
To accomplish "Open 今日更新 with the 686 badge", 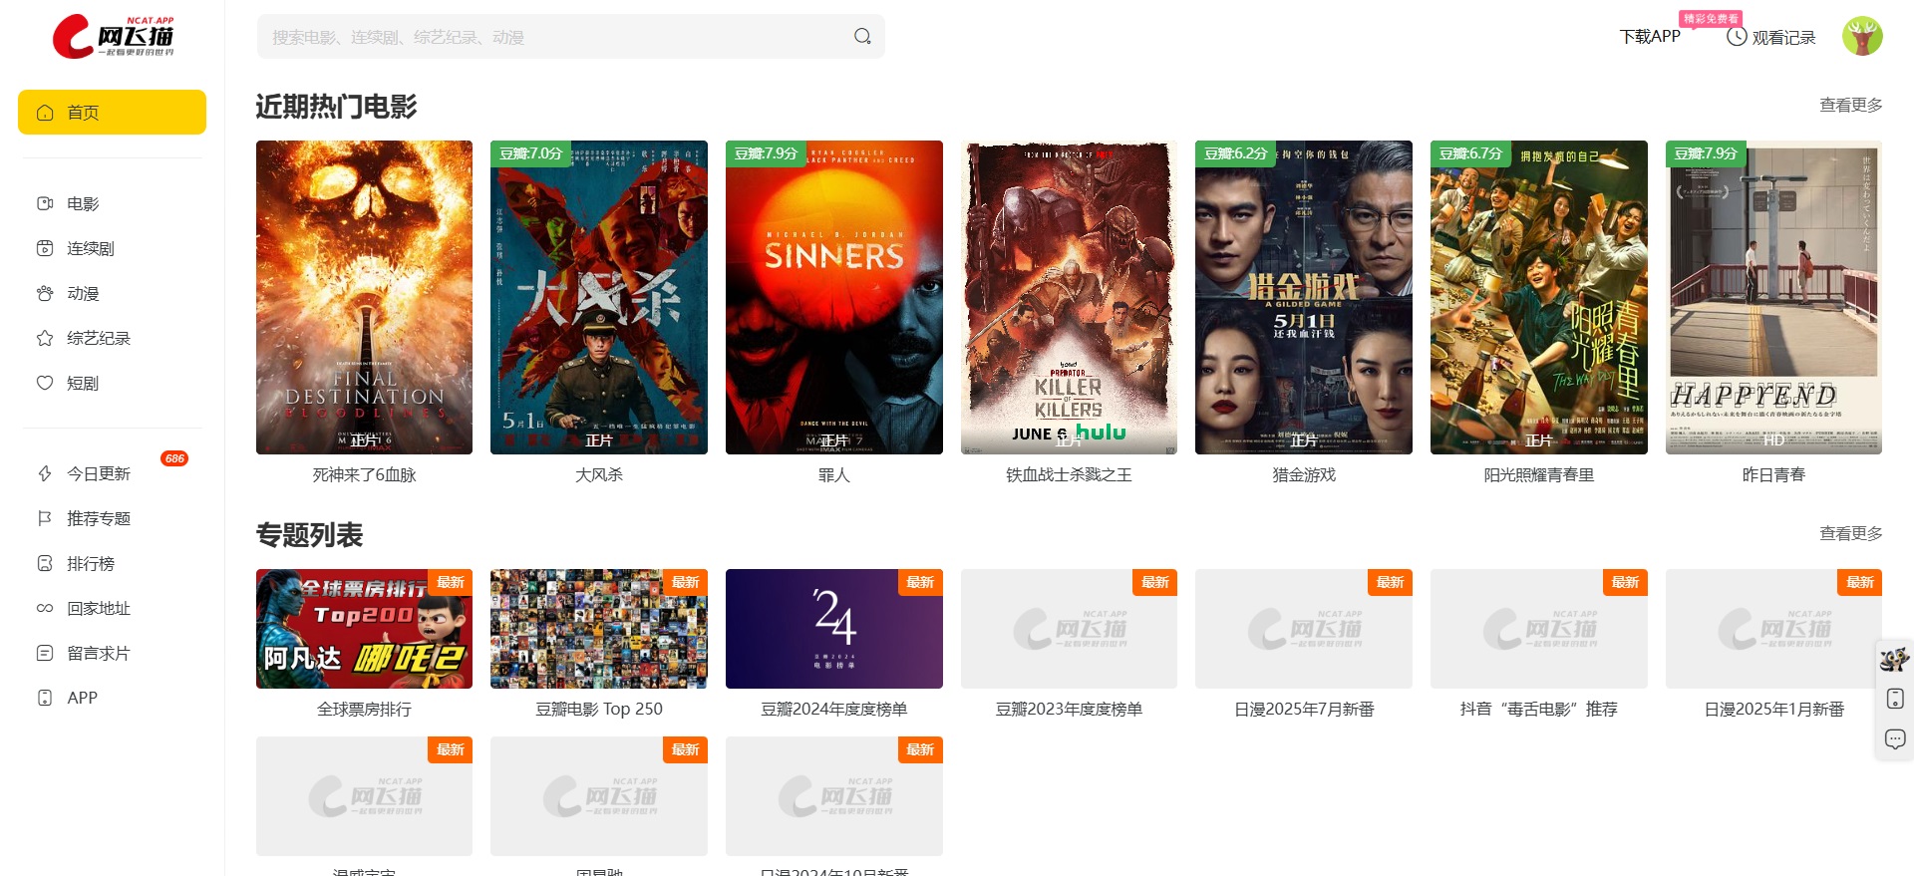I will tap(98, 473).
